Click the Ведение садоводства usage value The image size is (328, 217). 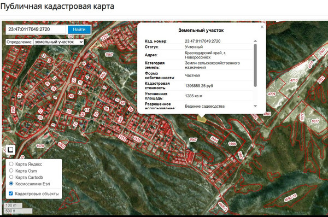tap(204, 106)
